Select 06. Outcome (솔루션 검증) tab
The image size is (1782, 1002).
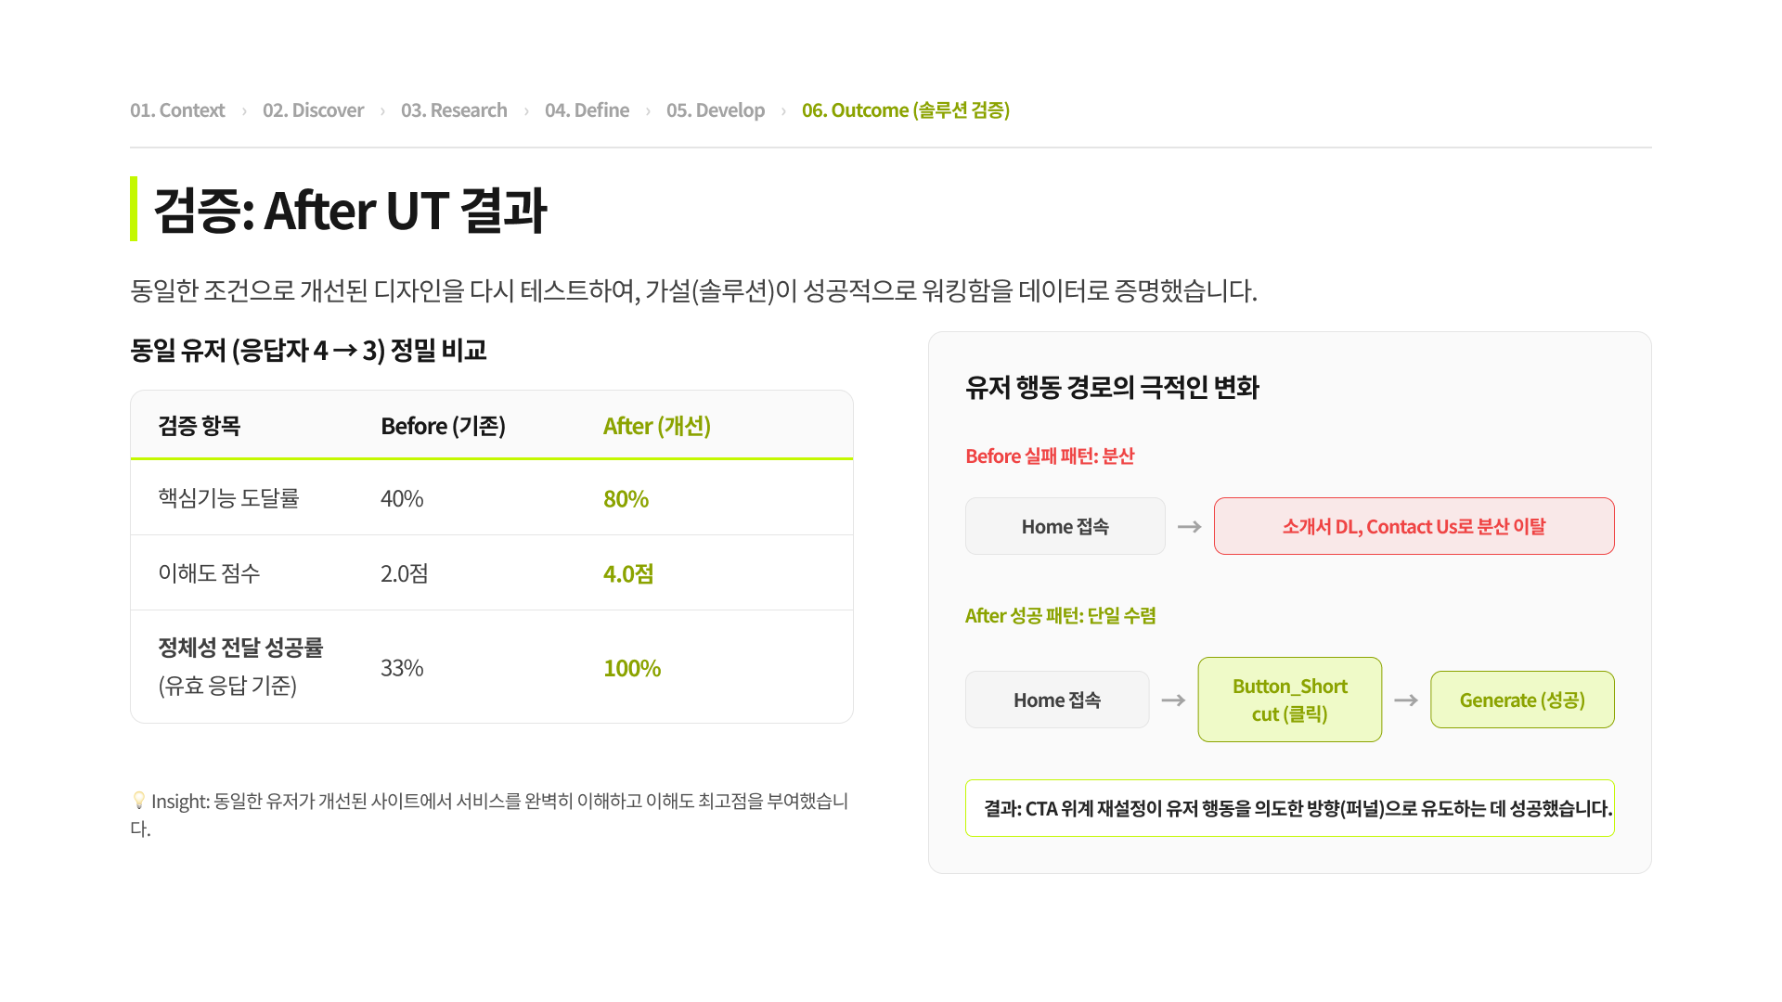[x=906, y=110]
